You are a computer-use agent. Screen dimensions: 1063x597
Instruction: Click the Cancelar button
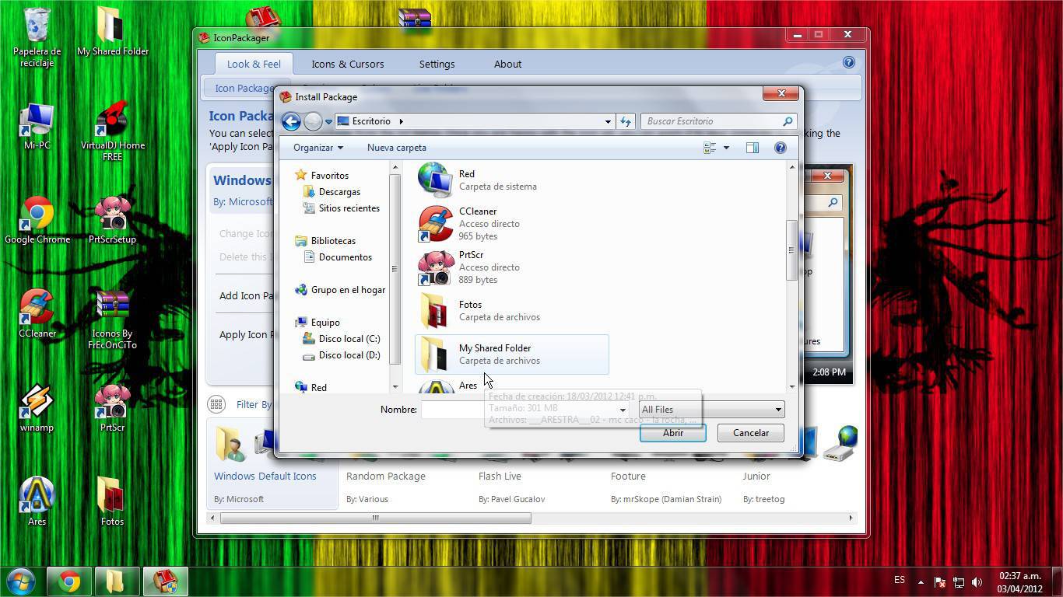point(750,433)
